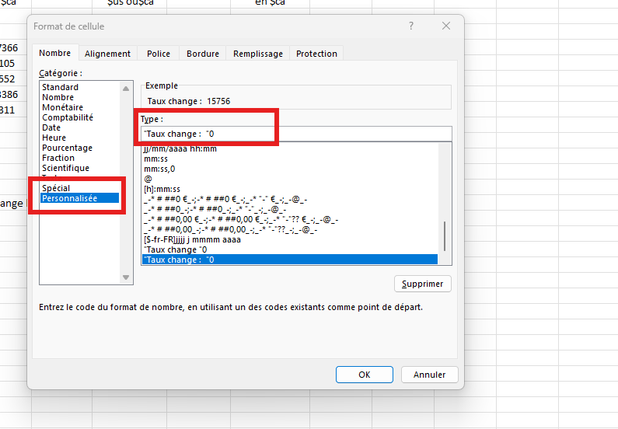The height and width of the screenshot is (429, 618).
Task: Open the Protection tab
Action: point(316,54)
